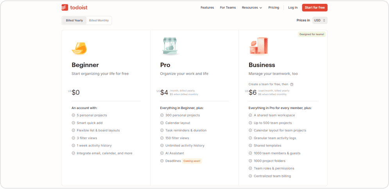This screenshot has height=189, width=389.
Task: Click 'Organize your work and life' text
Action: pos(184,74)
